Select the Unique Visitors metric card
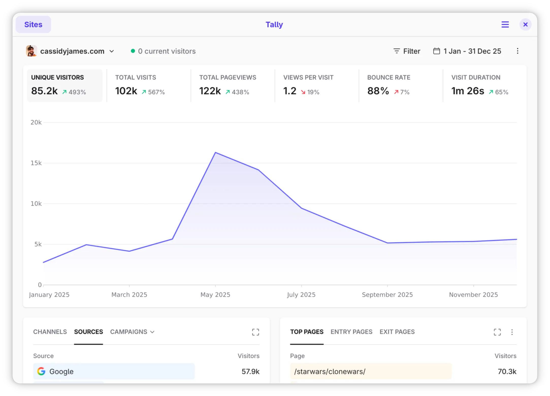 pos(65,86)
